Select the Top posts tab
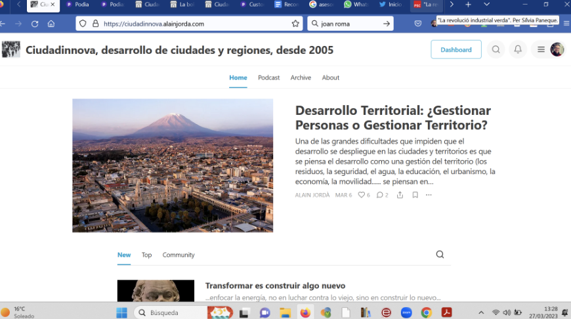The height and width of the screenshot is (319, 571). point(146,255)
